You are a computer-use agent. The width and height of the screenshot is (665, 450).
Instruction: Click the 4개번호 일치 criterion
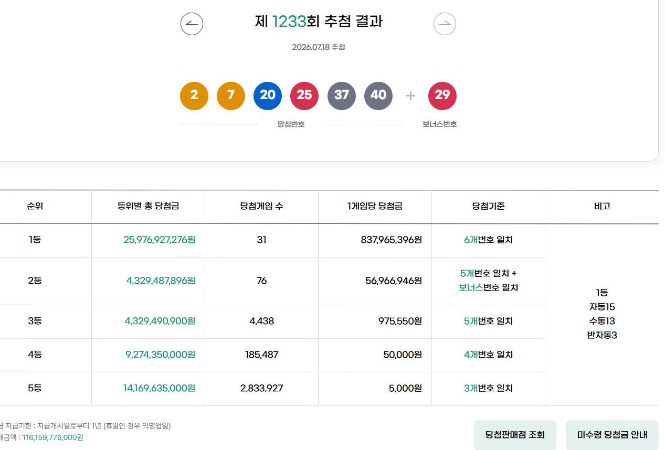pyautogui.click(x=488, y=355)
